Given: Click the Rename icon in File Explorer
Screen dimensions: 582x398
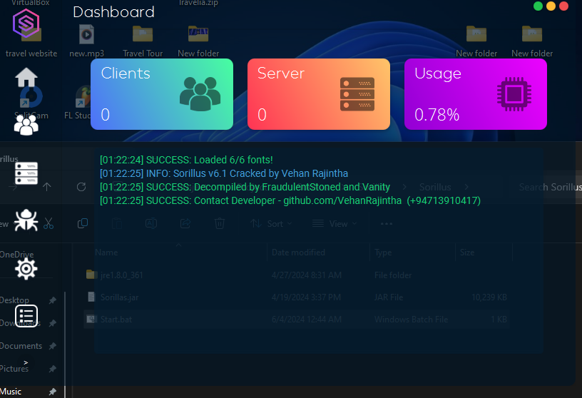Looking at the screenshot, I should [x=151, y=223].
